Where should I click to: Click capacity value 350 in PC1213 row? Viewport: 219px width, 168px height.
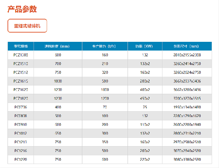point(105,142)
